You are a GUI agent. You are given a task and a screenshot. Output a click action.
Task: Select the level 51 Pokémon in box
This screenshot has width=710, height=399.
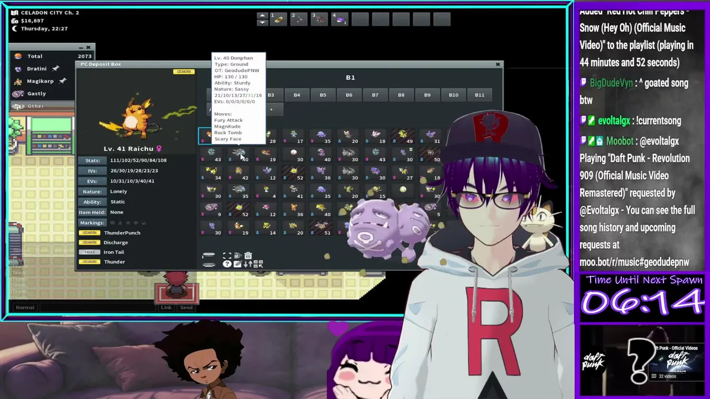(321, 228)
